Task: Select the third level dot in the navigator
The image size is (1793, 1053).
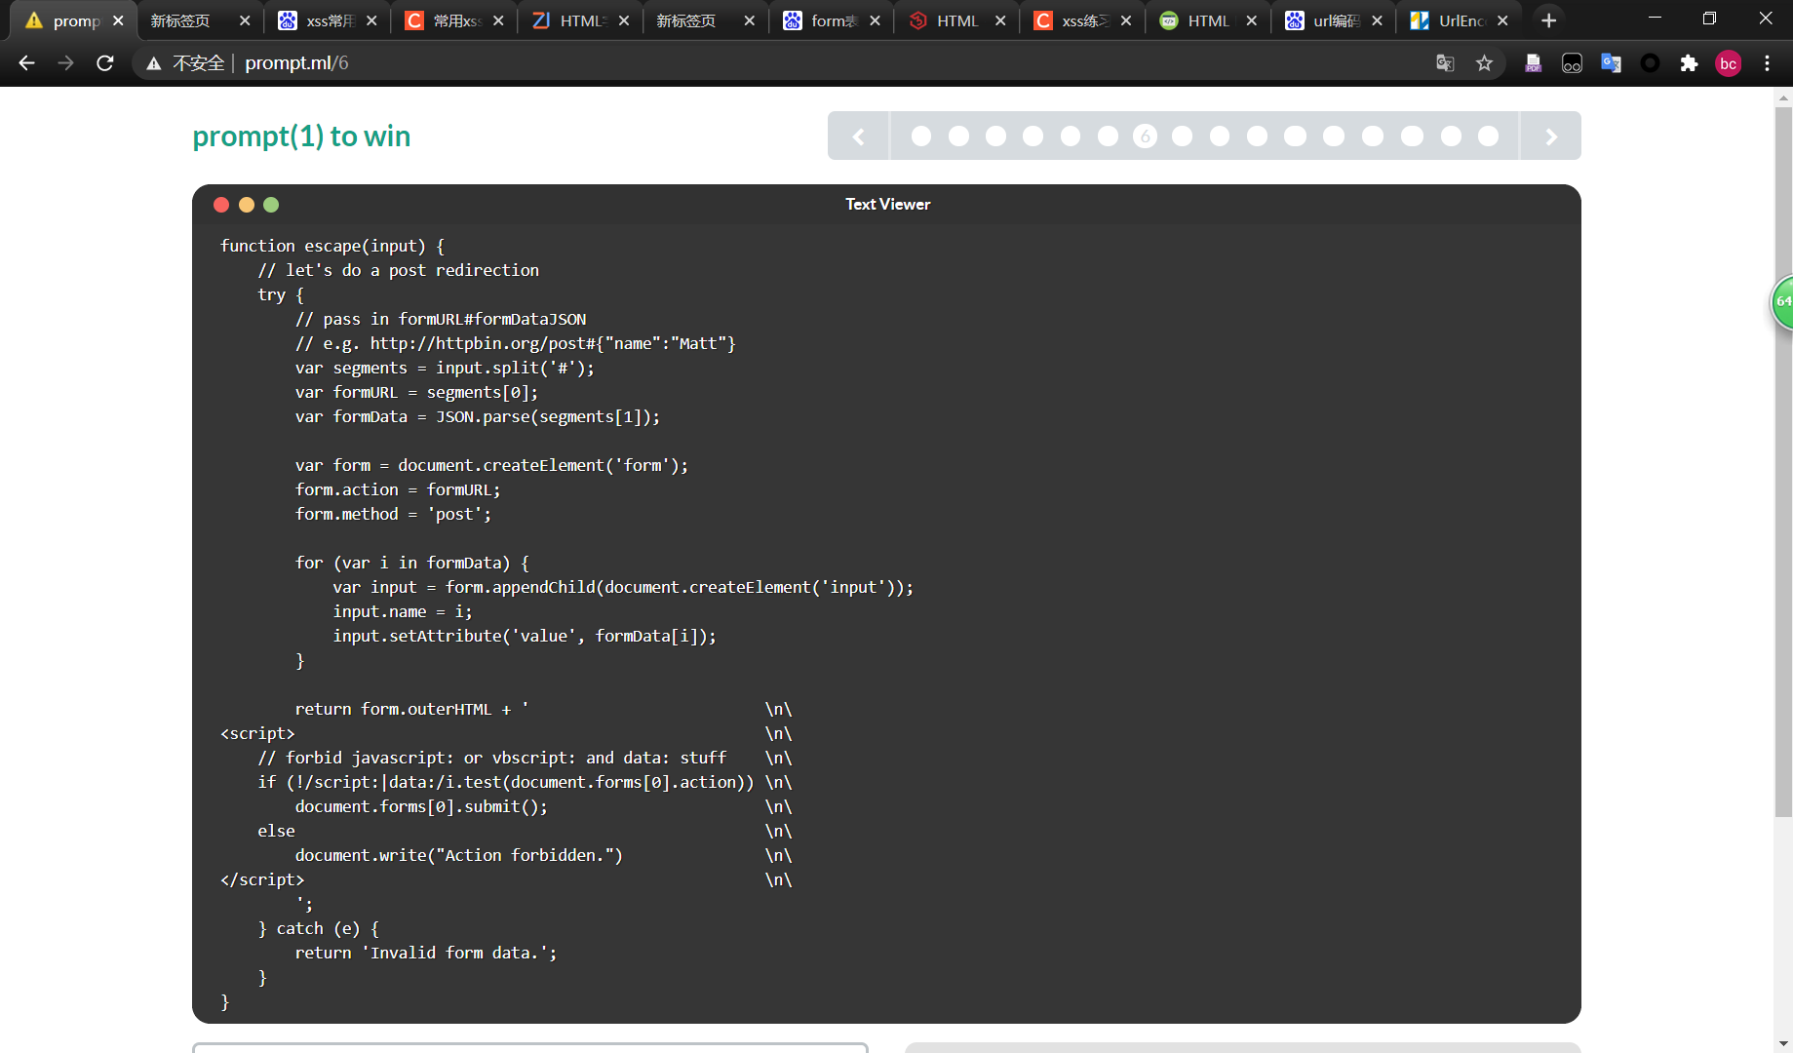Action: 995,136
